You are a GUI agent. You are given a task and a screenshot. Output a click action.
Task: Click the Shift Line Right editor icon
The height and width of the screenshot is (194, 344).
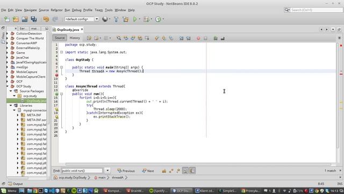point(188,38)
